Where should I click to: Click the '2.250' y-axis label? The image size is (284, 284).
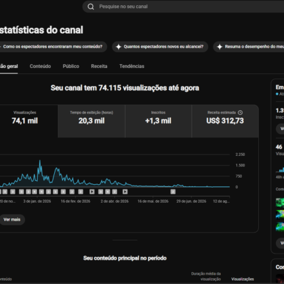point(240,155)
